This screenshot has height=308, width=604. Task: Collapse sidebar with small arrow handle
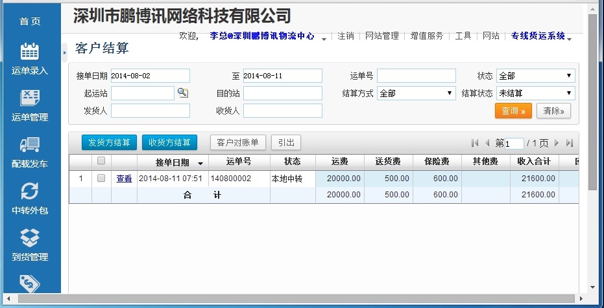[x=64, y=52]
